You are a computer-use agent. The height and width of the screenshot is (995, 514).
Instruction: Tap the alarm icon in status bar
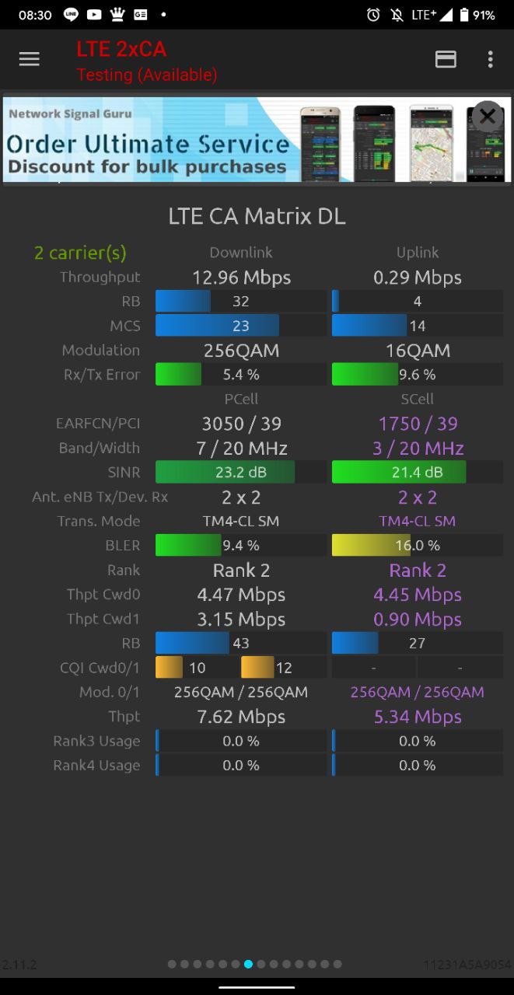point(374,15)
